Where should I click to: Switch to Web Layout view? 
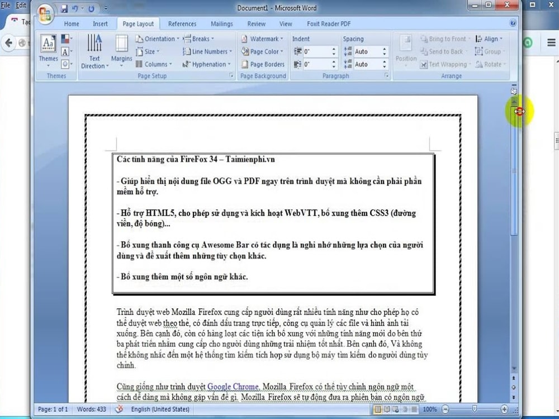(396, 410)
